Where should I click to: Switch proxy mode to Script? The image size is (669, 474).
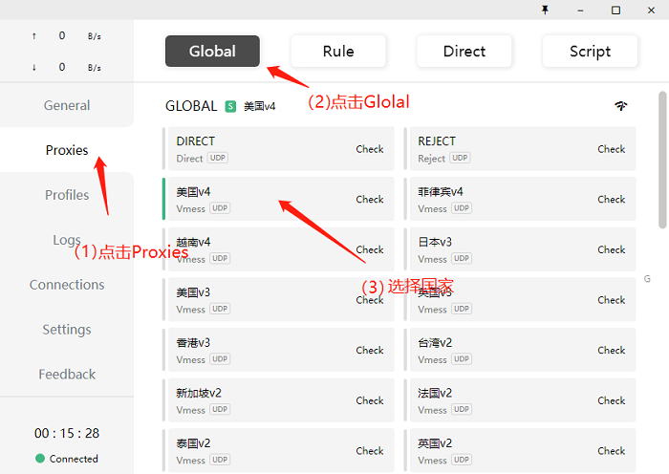pos(590,52)
